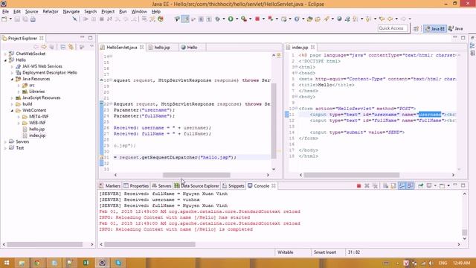Expand the src folder node

click(19, 86)
